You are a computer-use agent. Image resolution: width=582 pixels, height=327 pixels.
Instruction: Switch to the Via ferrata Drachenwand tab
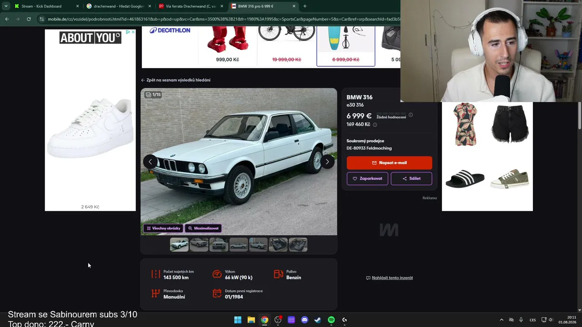coord(191,6)
